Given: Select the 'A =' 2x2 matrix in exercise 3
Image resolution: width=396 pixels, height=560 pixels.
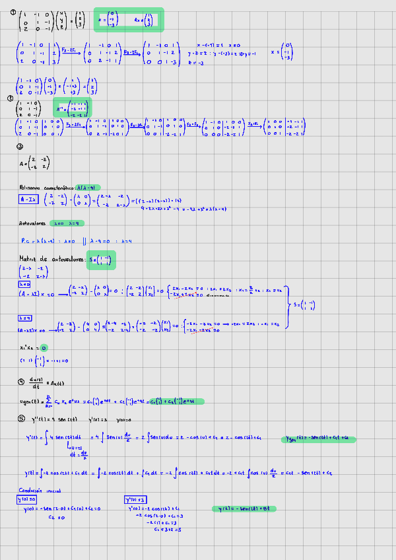Looking at the screenshot, I should (x=34, y=164).
